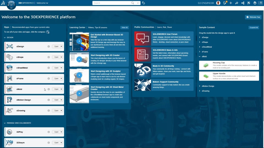Show info for 3DPlay app

pos(49,132)
